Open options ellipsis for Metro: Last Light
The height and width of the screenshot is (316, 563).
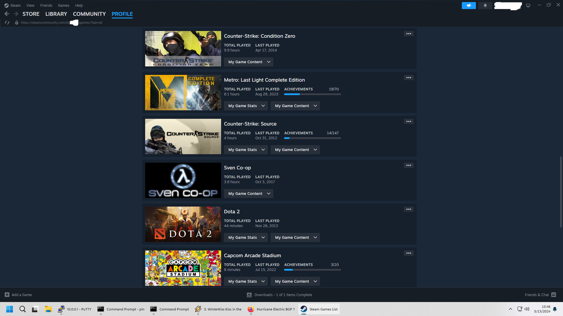pos(409,78)
